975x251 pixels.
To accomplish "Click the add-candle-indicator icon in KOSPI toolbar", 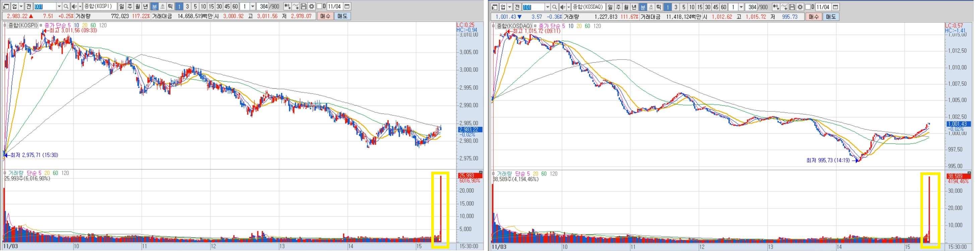I will (288, 6).
